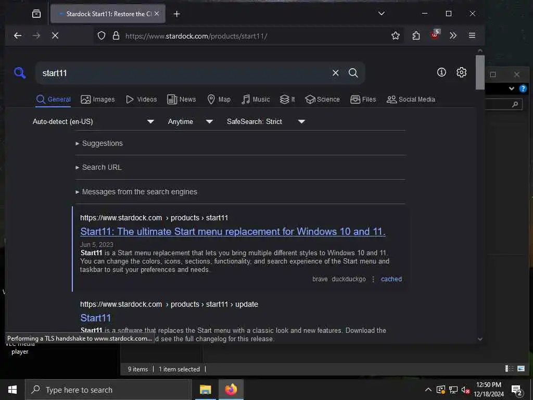Show hidden system tray icons
Viewport: 533px width, 400px height.
pos(428,390)
